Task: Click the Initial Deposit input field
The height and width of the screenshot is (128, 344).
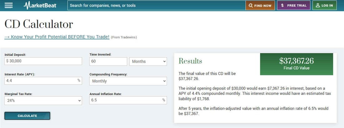Action: (43, 61)
